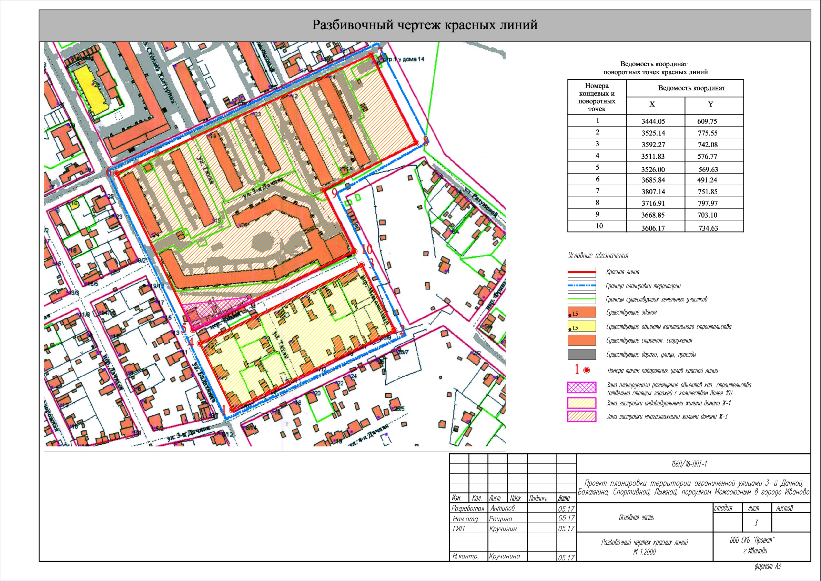Select the magenta cross-hatch legend swatch
Viewport: 821px width, 581px height.
(x=581, y=388)
